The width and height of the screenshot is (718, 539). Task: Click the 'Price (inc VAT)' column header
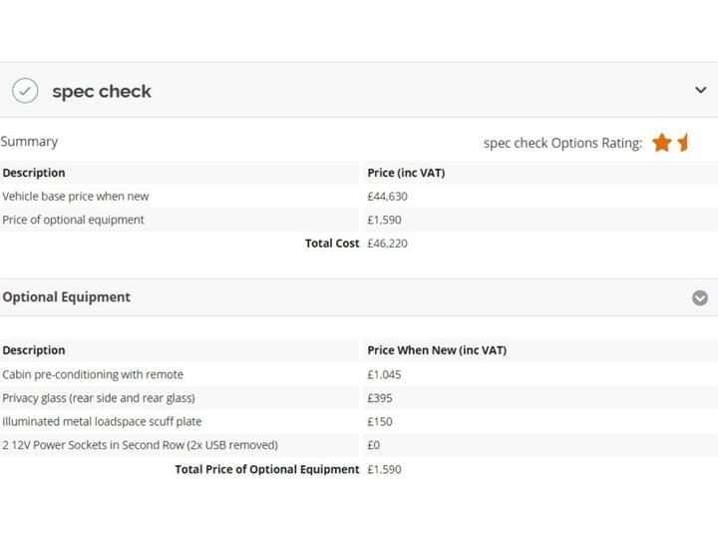(x=406, y=173)
